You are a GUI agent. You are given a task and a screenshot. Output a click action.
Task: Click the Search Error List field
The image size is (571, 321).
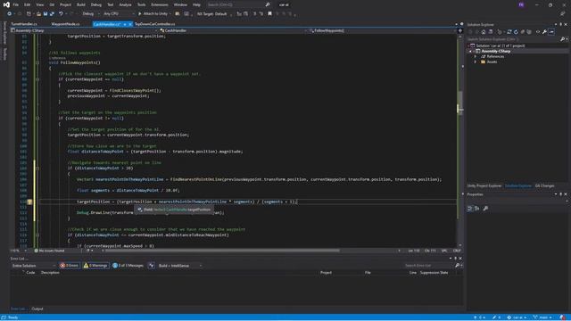coord(428,266)
